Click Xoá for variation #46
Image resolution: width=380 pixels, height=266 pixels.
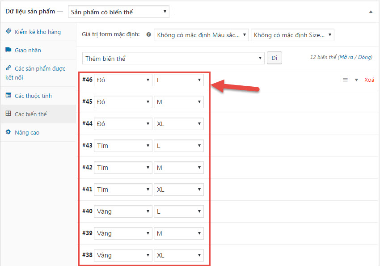pos(369,80)
